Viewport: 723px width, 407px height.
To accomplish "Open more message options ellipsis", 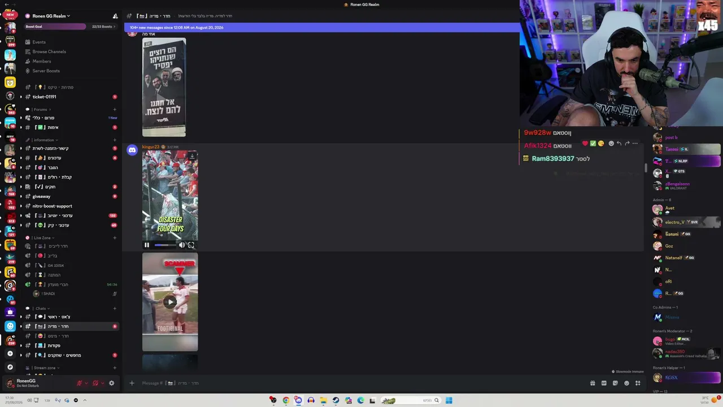I will point(635,144).
